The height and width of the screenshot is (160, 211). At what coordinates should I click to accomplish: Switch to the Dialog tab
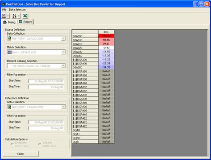pyautogui.click(x=9, y=22)
